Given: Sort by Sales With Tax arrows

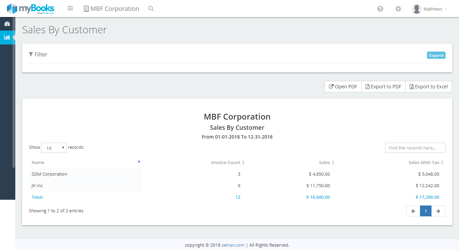Looking at the screenshot, I should point(442,163).
